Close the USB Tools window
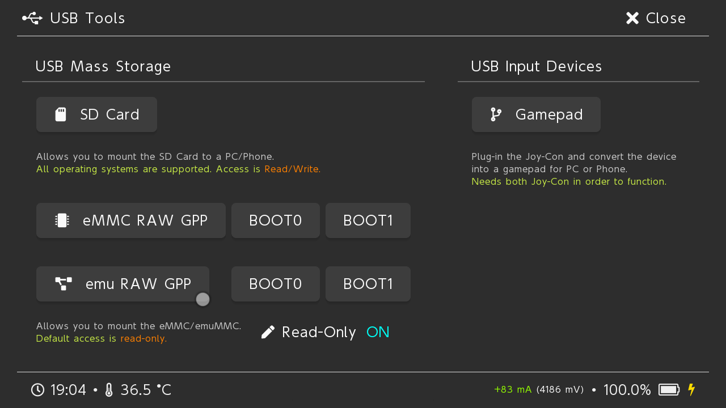This screenshot has width=726, height=408. [x=656, y=18]
